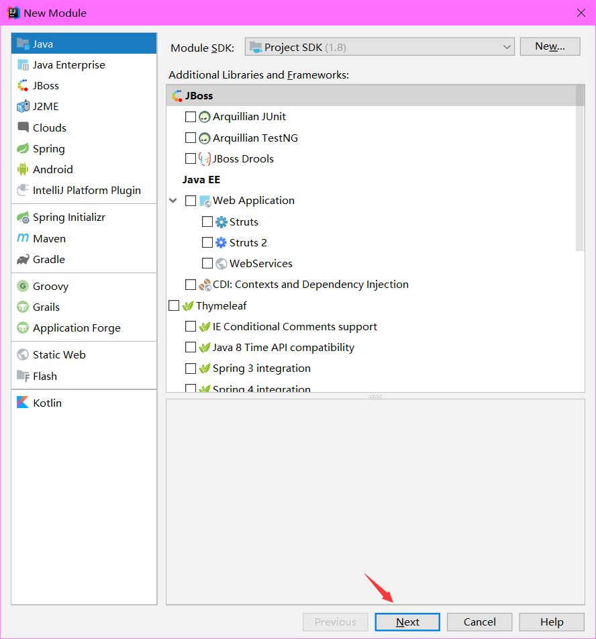
Task: Click the Static Web globe icon
Action: pos(23,354)
